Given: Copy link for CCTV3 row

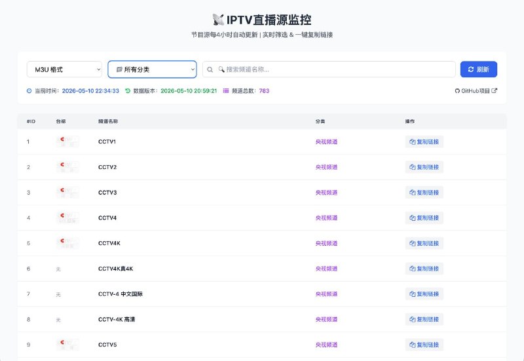Looking at the screenshot, I should click(x=424, y=193).
